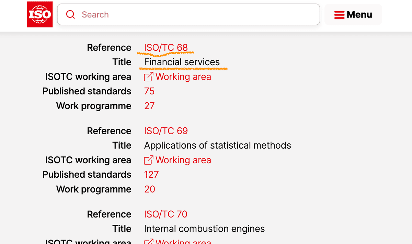Click external link icon for ISO/TC 68
Screen dimensions: 412x244
(148, 77)
